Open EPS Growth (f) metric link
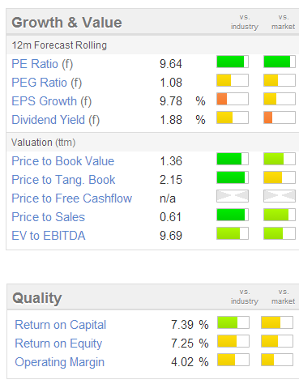The image size is (299, 384). (52, 101)
